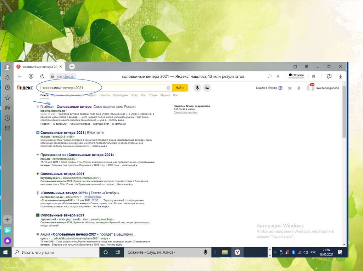363x271 pixels.
Task: Show site security lock info
Action: 52,76
